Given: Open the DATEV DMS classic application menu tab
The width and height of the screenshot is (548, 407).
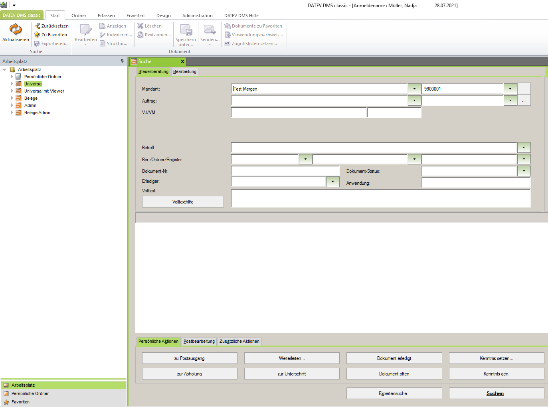Looking at the screenshot, I should tap(22, 15).
